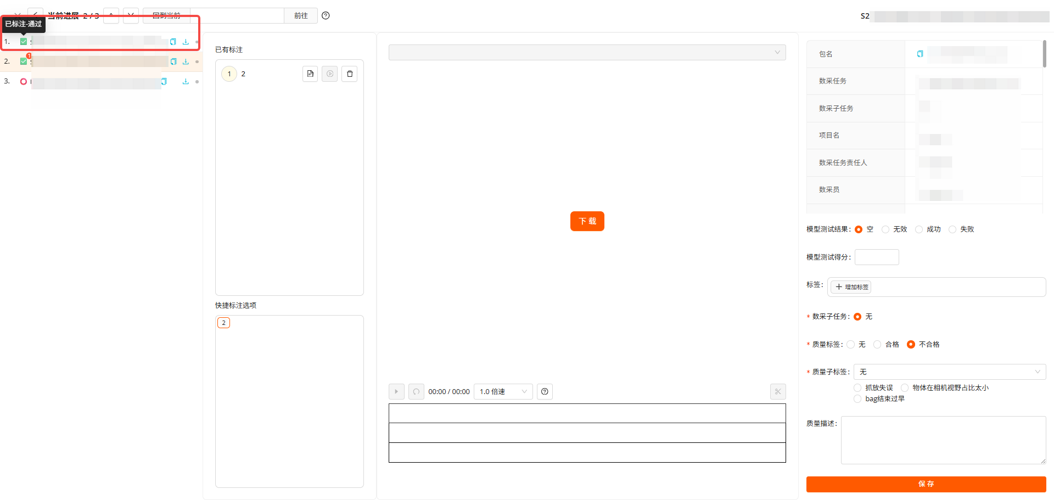
Task: Click the help icon next to speed selector
Action: point(545,392)
